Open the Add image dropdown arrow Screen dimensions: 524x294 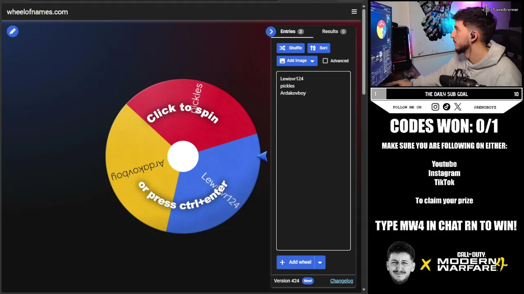[x=312, y=61]
